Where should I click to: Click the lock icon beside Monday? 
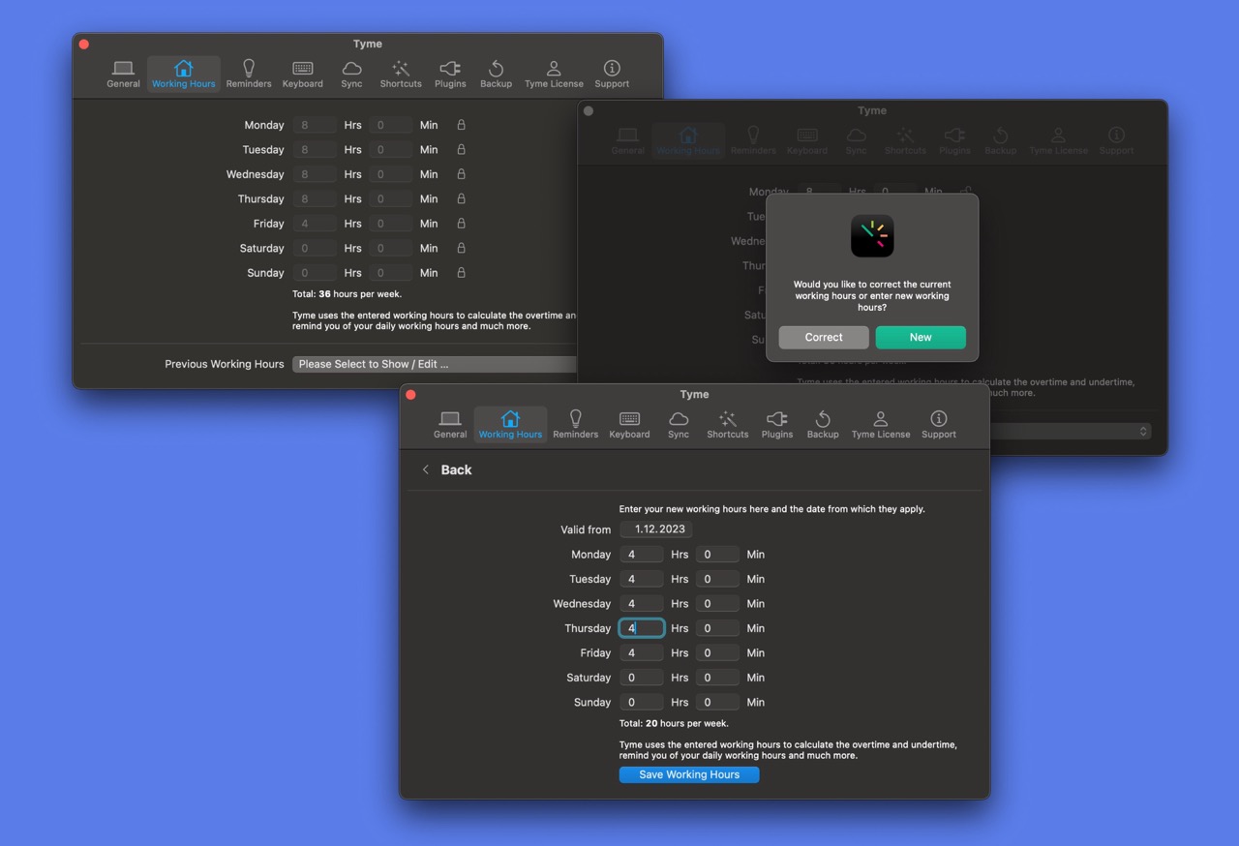tap(461, 125)
